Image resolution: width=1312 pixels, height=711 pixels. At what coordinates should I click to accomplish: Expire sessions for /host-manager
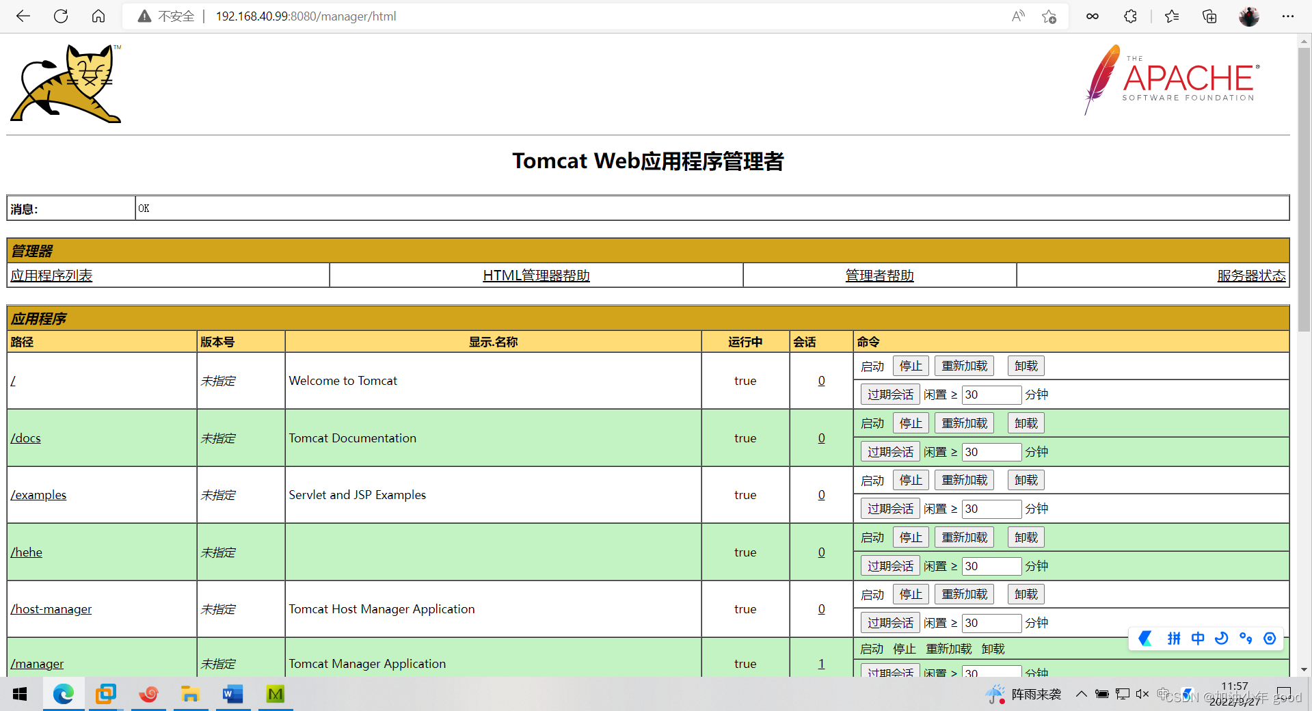click(890, 623)
